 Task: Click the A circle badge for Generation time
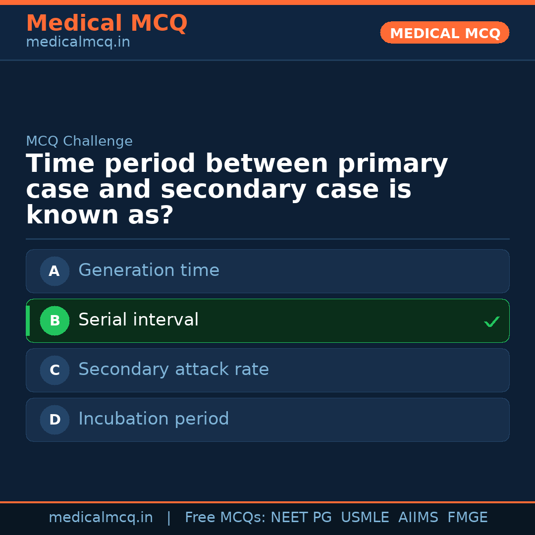54,271
